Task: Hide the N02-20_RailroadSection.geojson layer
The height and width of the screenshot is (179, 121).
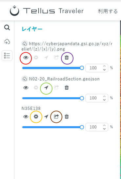Action: tap(26, 88)
